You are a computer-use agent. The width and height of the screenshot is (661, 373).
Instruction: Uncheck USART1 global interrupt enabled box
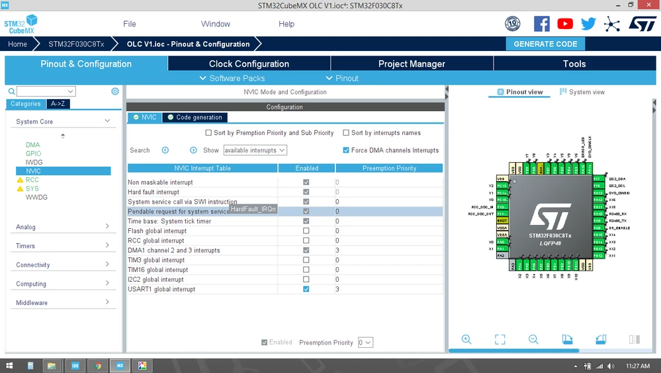point(306,289)
